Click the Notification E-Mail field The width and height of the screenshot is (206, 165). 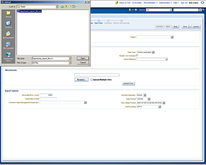point(48,99)
